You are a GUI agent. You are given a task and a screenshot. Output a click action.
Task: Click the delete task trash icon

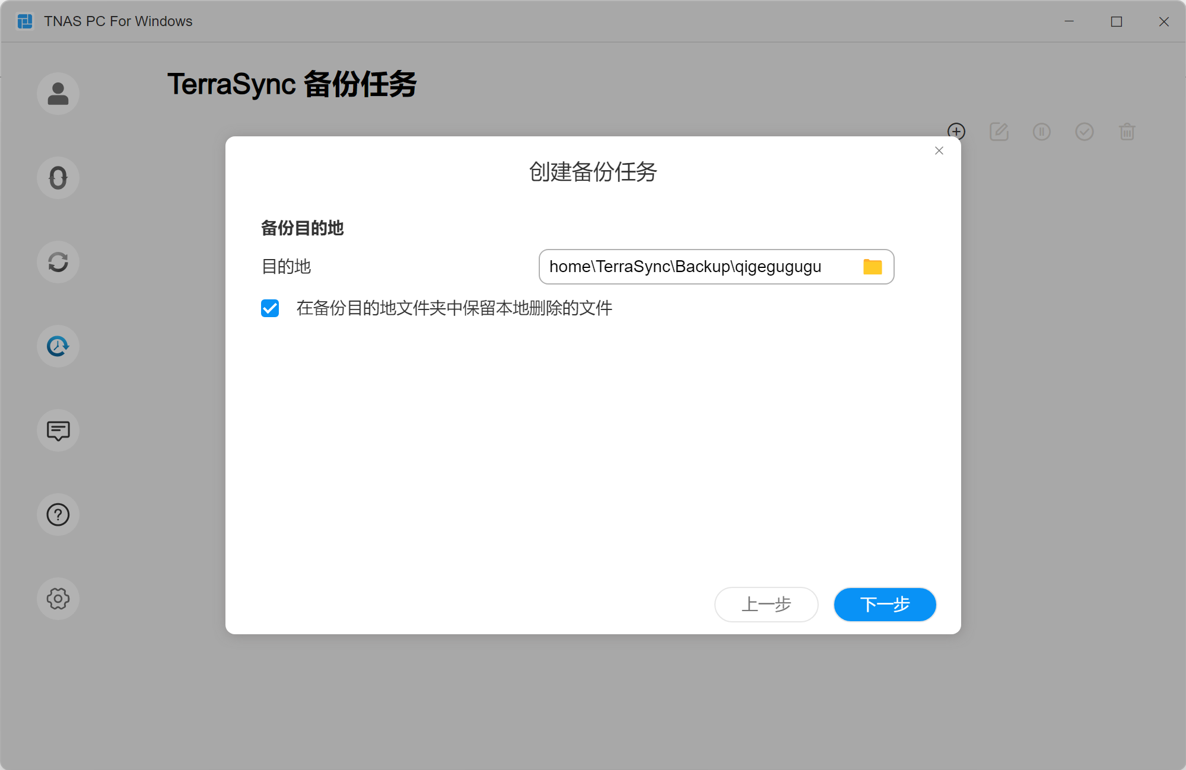[x=1127, y=132]
